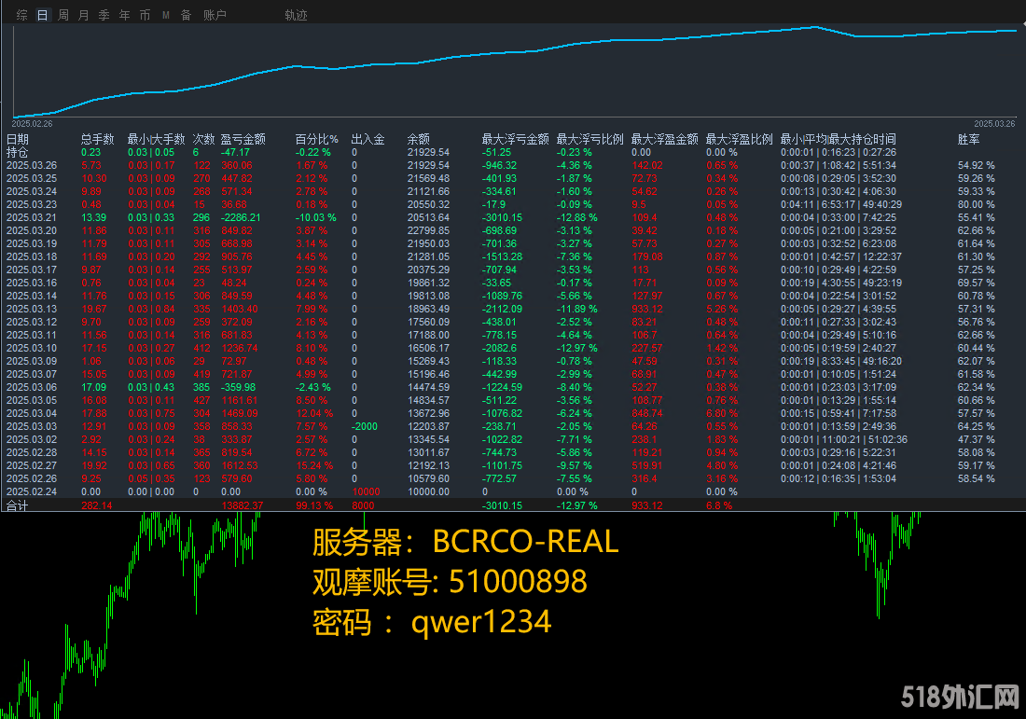Click the 盈亏金额 column header

tap(243, 139)
